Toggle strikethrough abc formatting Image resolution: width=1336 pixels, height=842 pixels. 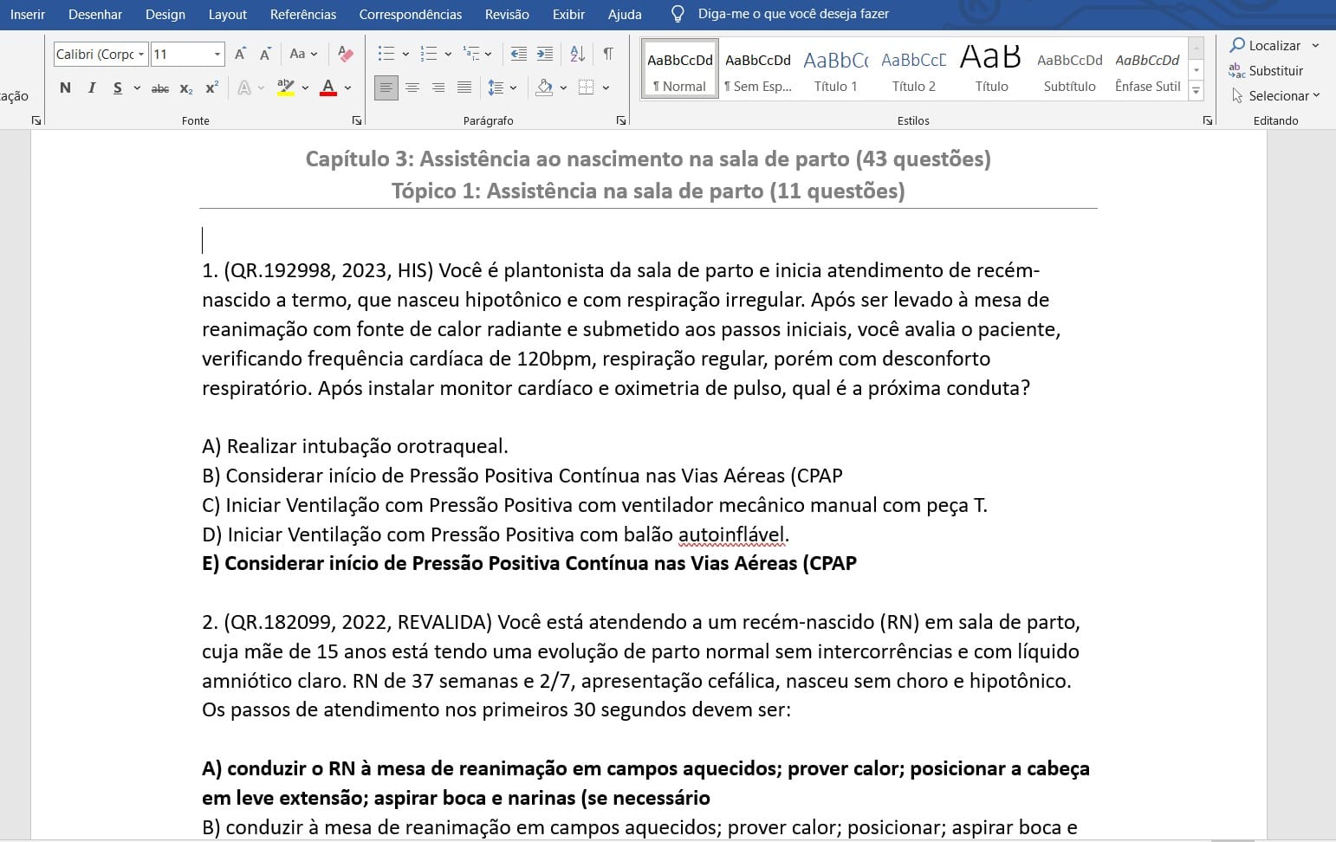pyautogui.click(x=160, y=88)
